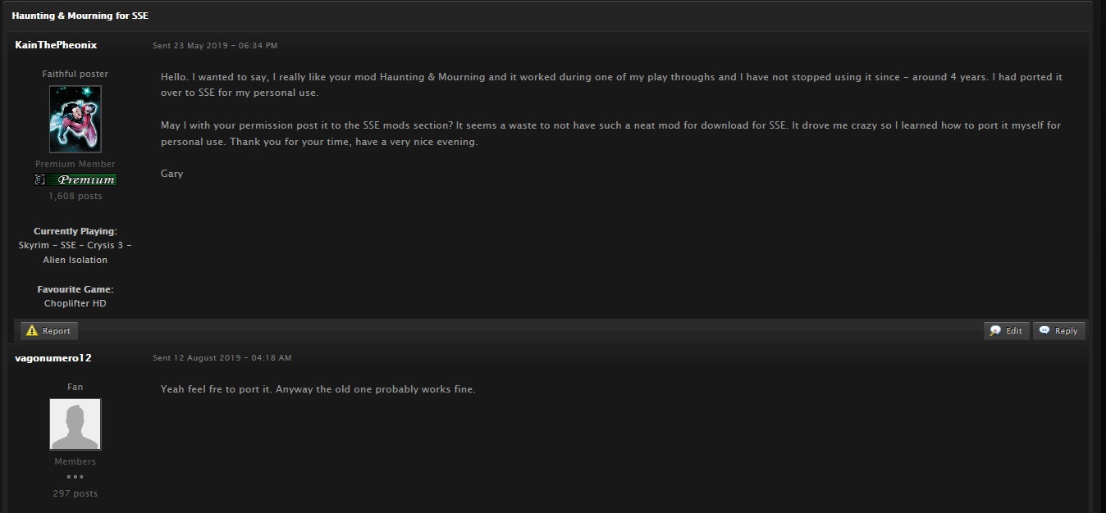Image resolution: width=1106 pixels, height=513 pixels.
Task: Click the 'Yeah feel fre to port it' reply text
Action: pos(318,389)
